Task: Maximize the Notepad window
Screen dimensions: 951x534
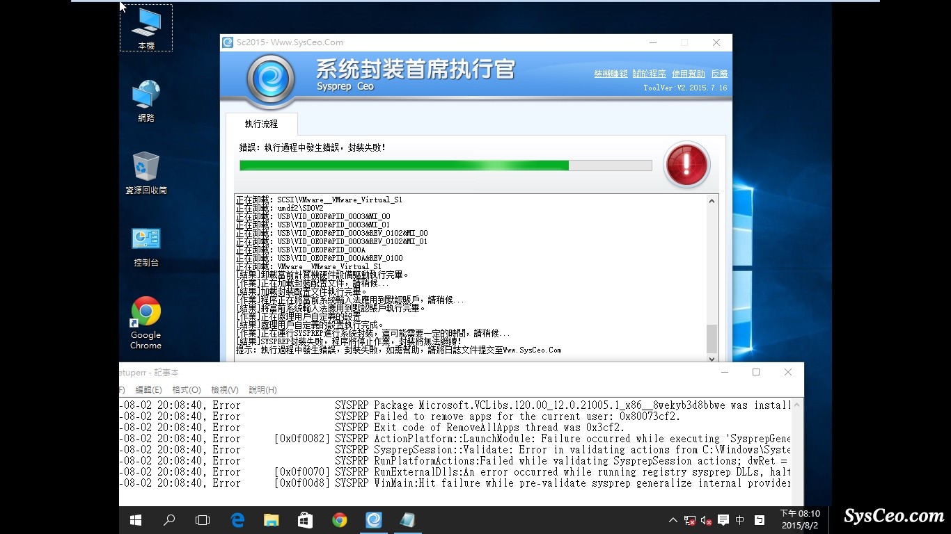Action: pyautogui.click(x=756, y=372)
